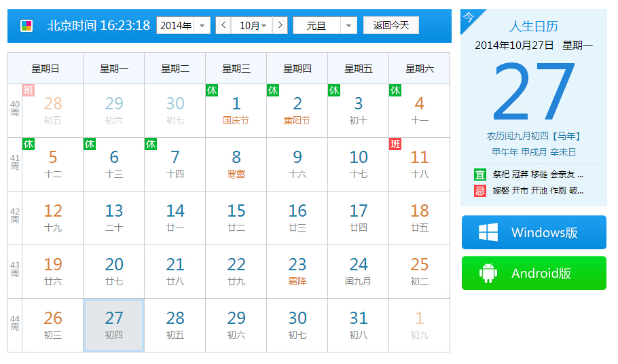Click the green 宜 auspicious icon
The image size is (618, 364).
click(x=480, y=175)
